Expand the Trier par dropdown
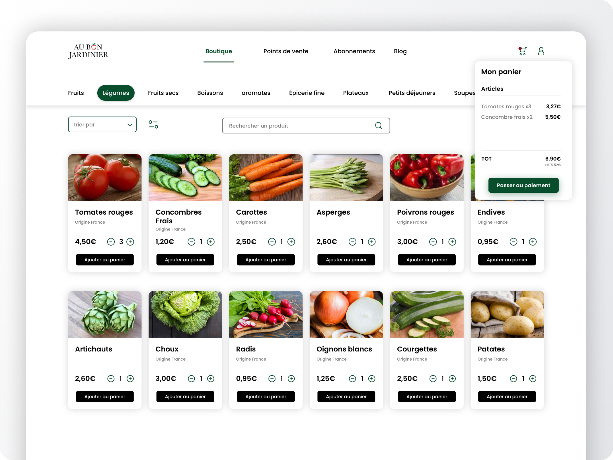 (102, 124)
